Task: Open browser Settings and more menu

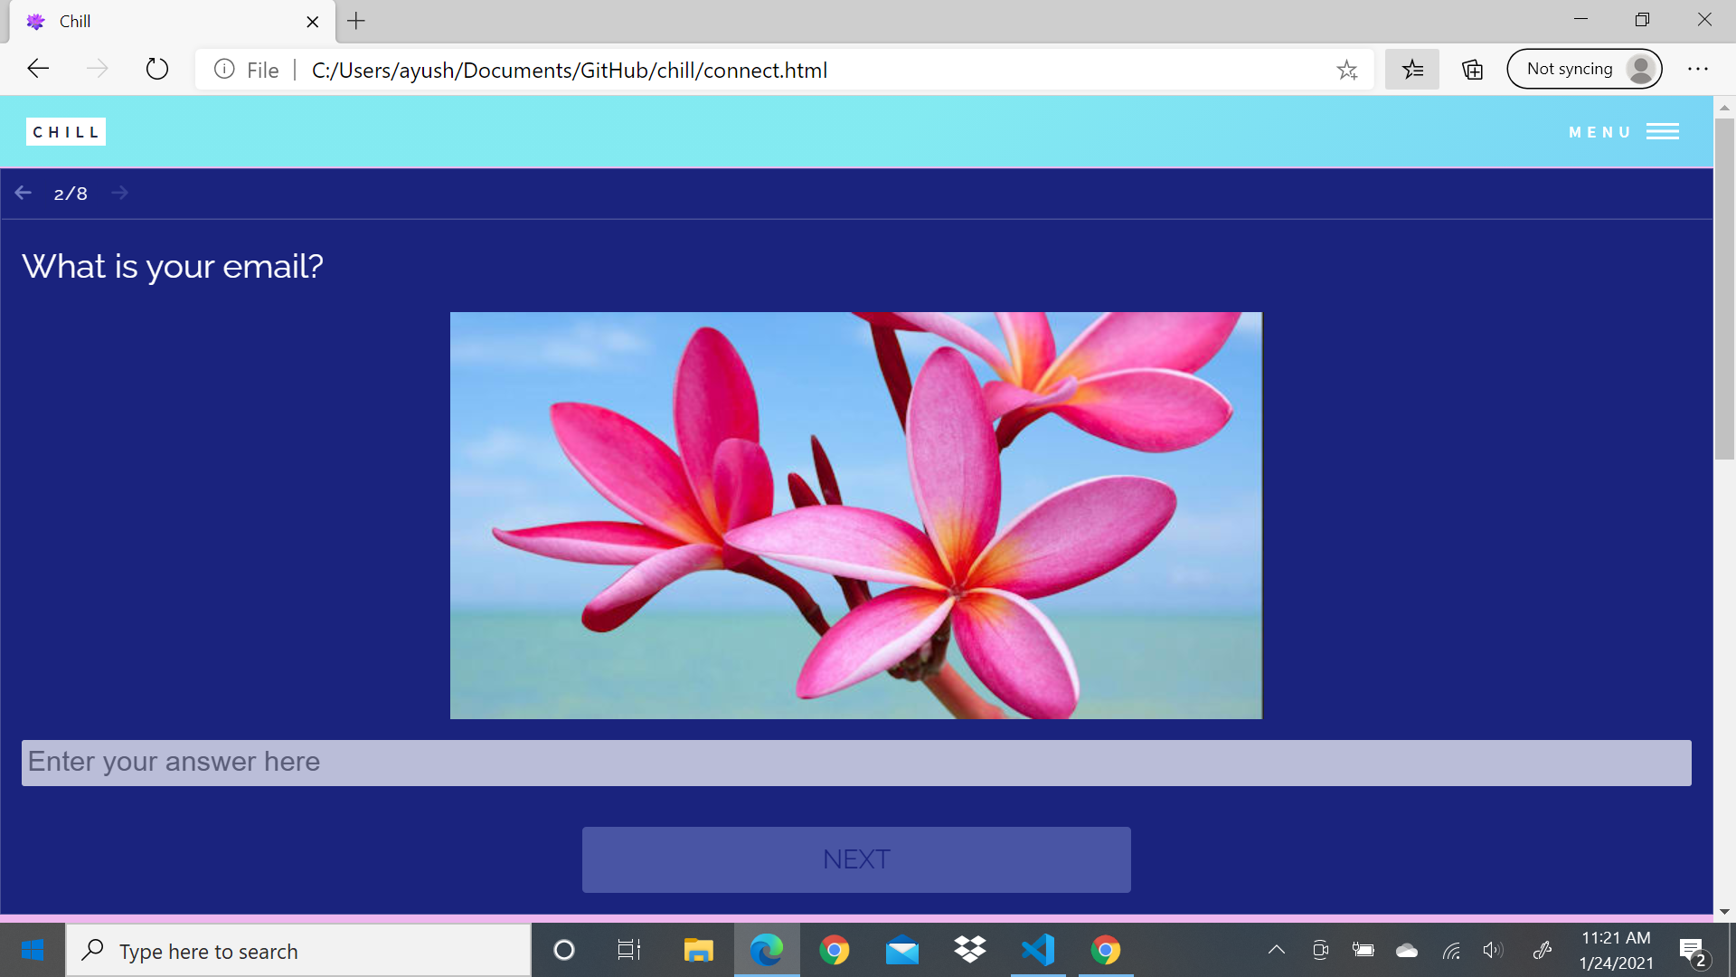Action: (1697, 70)
